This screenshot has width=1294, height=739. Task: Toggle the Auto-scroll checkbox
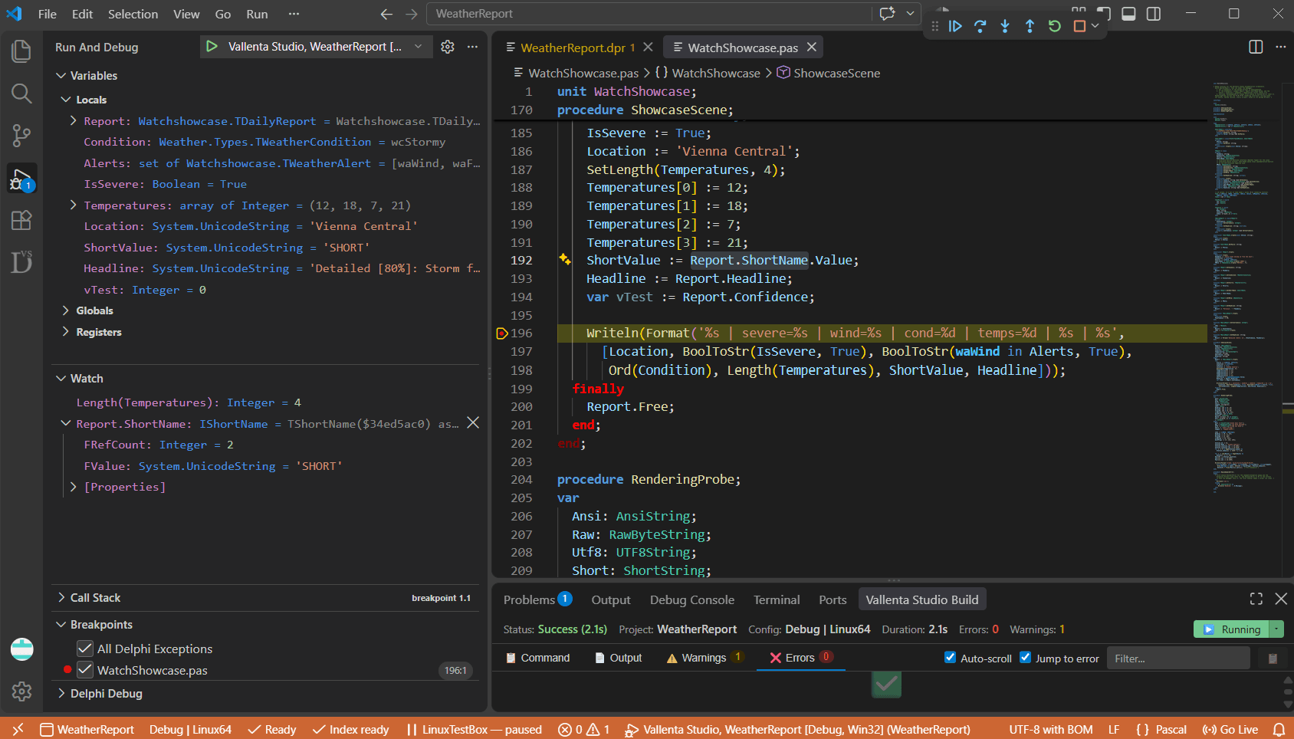tap(951, 657)
